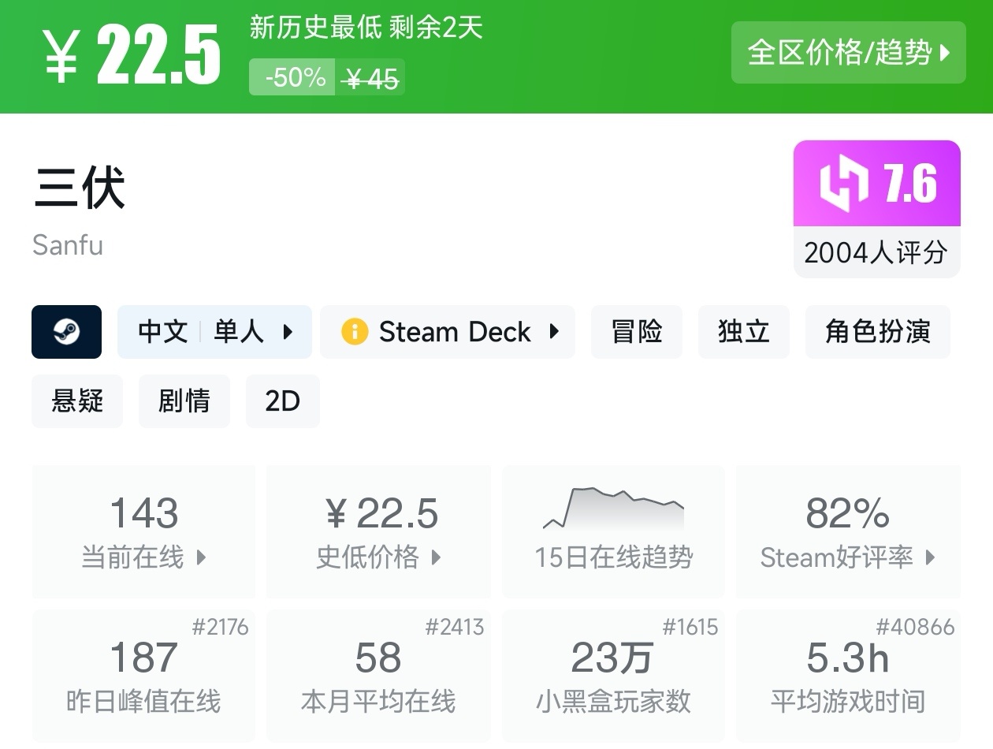Click the Steam Deck info icon
Screen dimensions: 993x749
(355, 332)
